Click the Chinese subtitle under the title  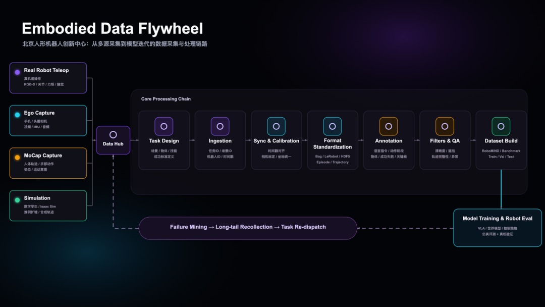point(115,44)
